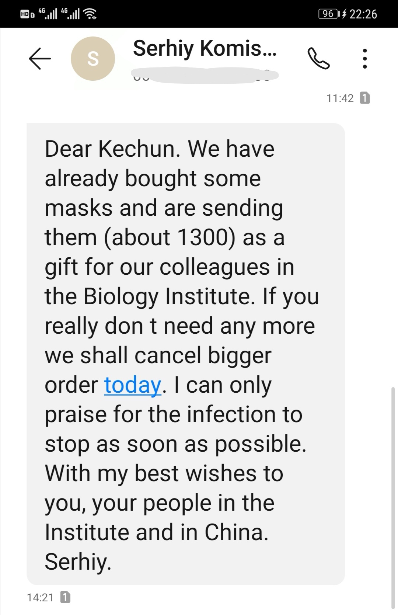
Task: Tap the battery 96 indicator
Action: 329,14
